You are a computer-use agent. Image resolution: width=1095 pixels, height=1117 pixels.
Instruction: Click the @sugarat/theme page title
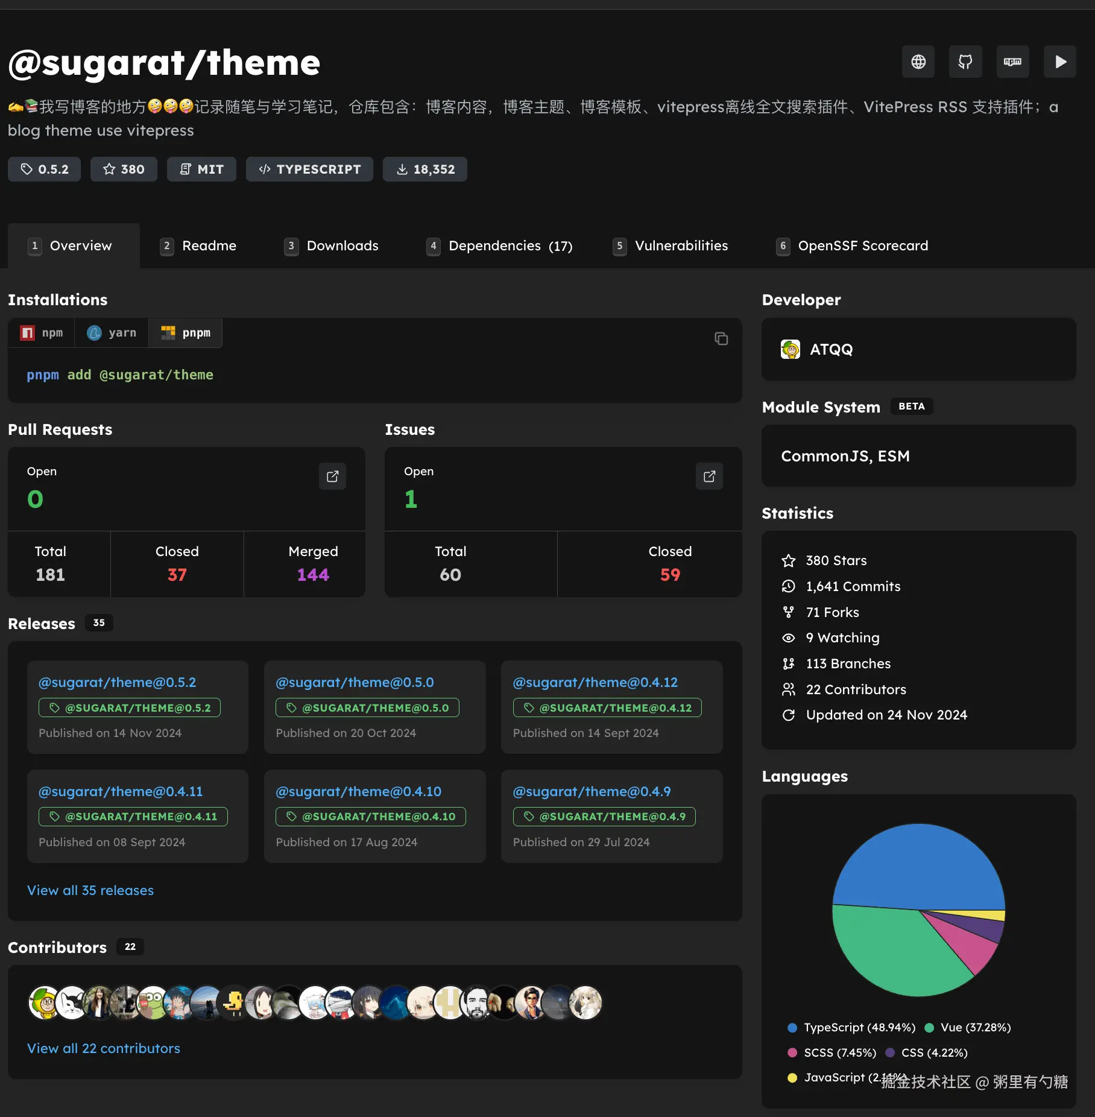(164, 63)
